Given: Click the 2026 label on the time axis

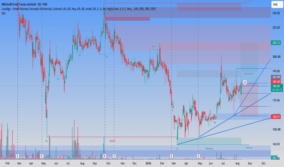Looking at the screenshot, I should (148, 163).
